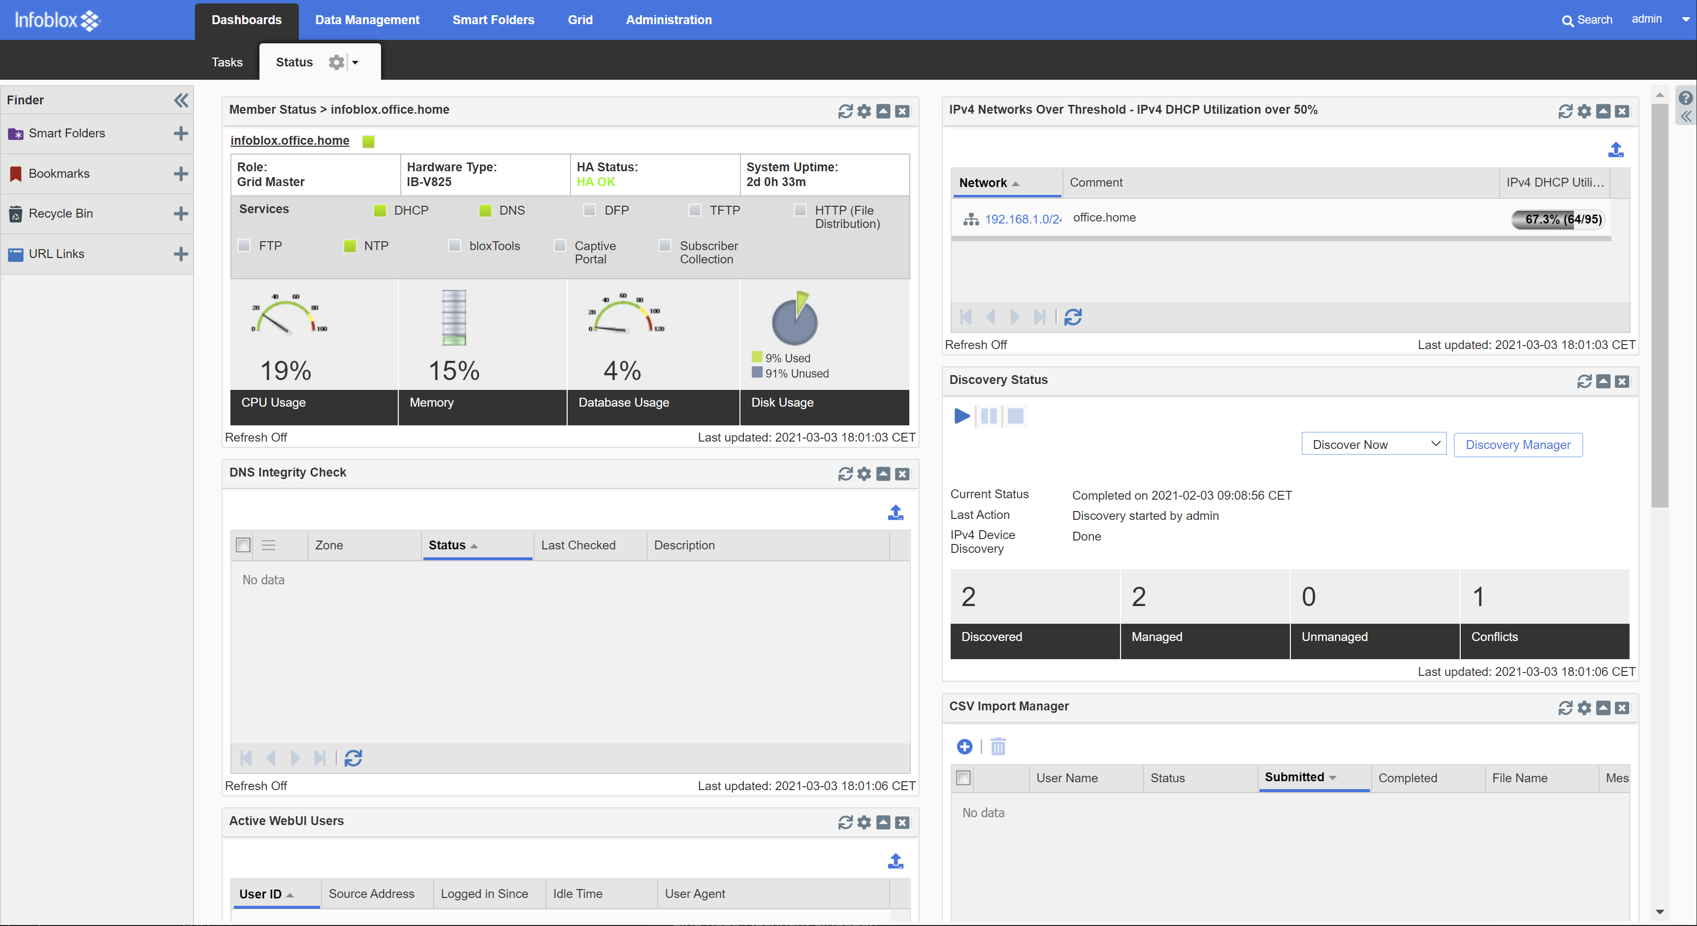Click the export icon in DNS Integrity Check
Image resolution: width=1697 pixels, height=926 pixels.
click(896, 512)
